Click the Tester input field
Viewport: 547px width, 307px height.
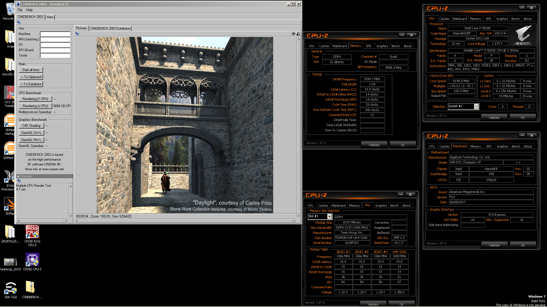[x=55, y=55]
